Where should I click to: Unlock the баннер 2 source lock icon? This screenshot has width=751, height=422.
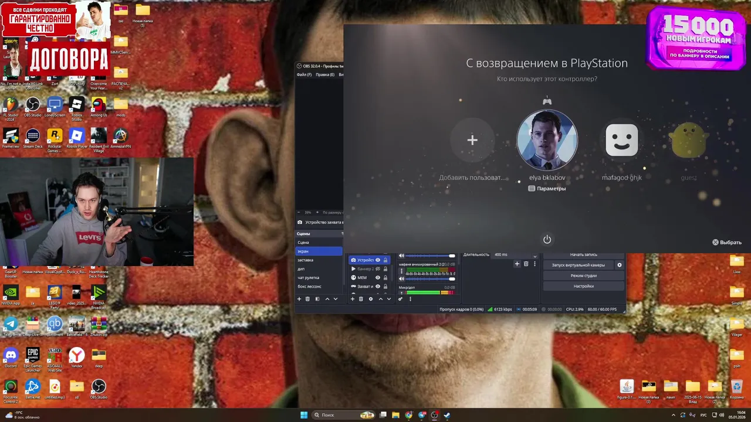[x=385, y=268]
